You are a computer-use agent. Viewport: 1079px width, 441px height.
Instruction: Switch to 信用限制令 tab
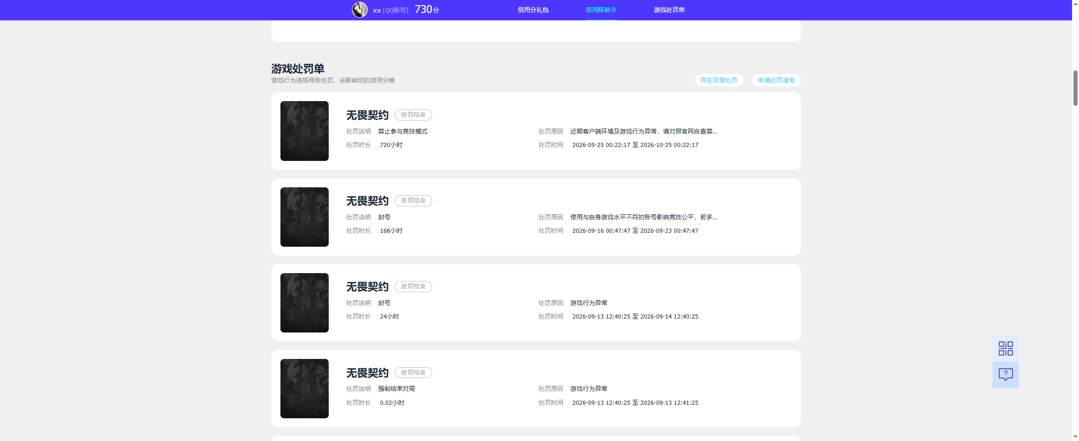click(601, 10)
